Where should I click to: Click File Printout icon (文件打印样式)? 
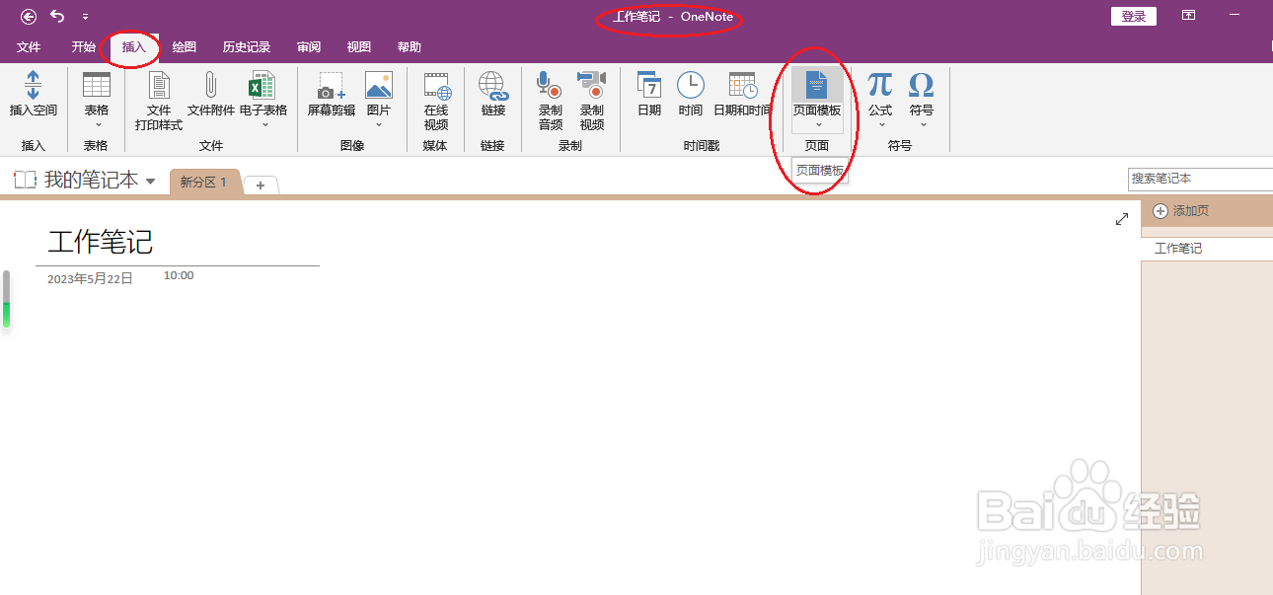[x=159, y=85]
